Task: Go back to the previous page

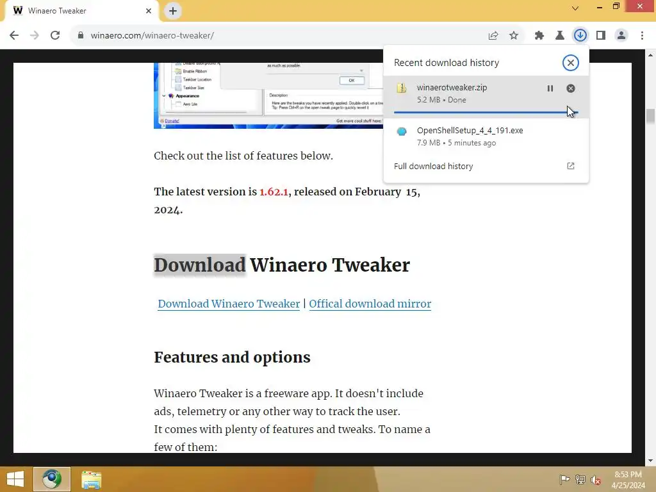Action: coord(14,36)
